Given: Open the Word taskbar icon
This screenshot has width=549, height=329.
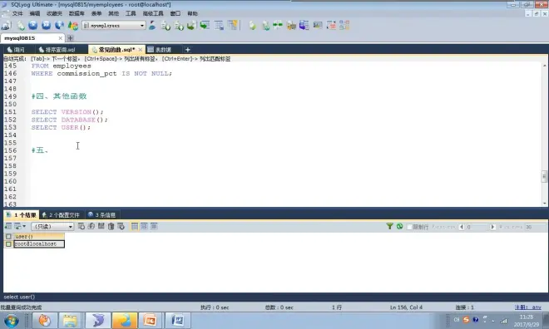Looking at the screenshot, I should pos(177,321).
